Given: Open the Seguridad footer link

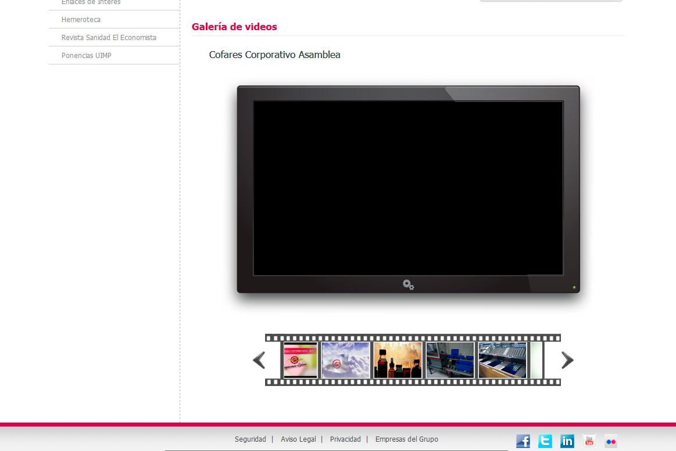Looking at the screenshot, I should point(250,439).
